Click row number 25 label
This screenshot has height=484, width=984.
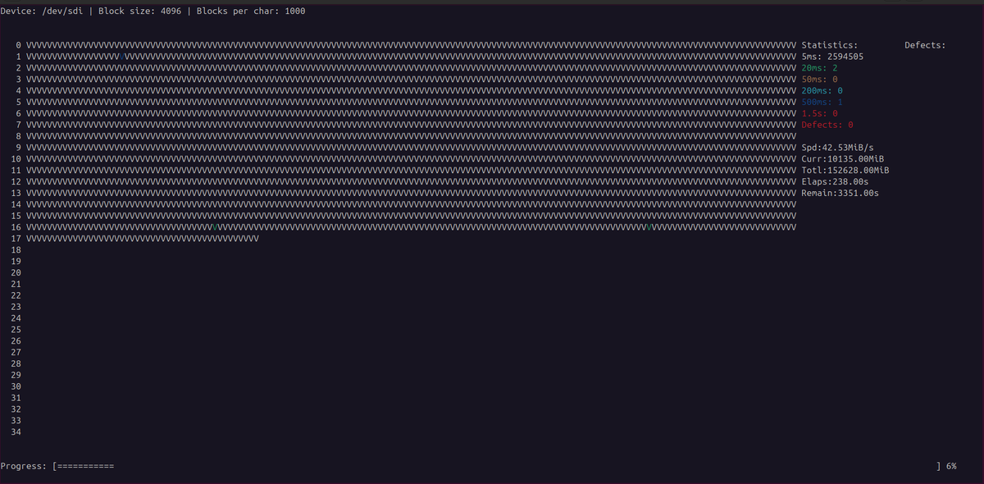coord(16,330)
